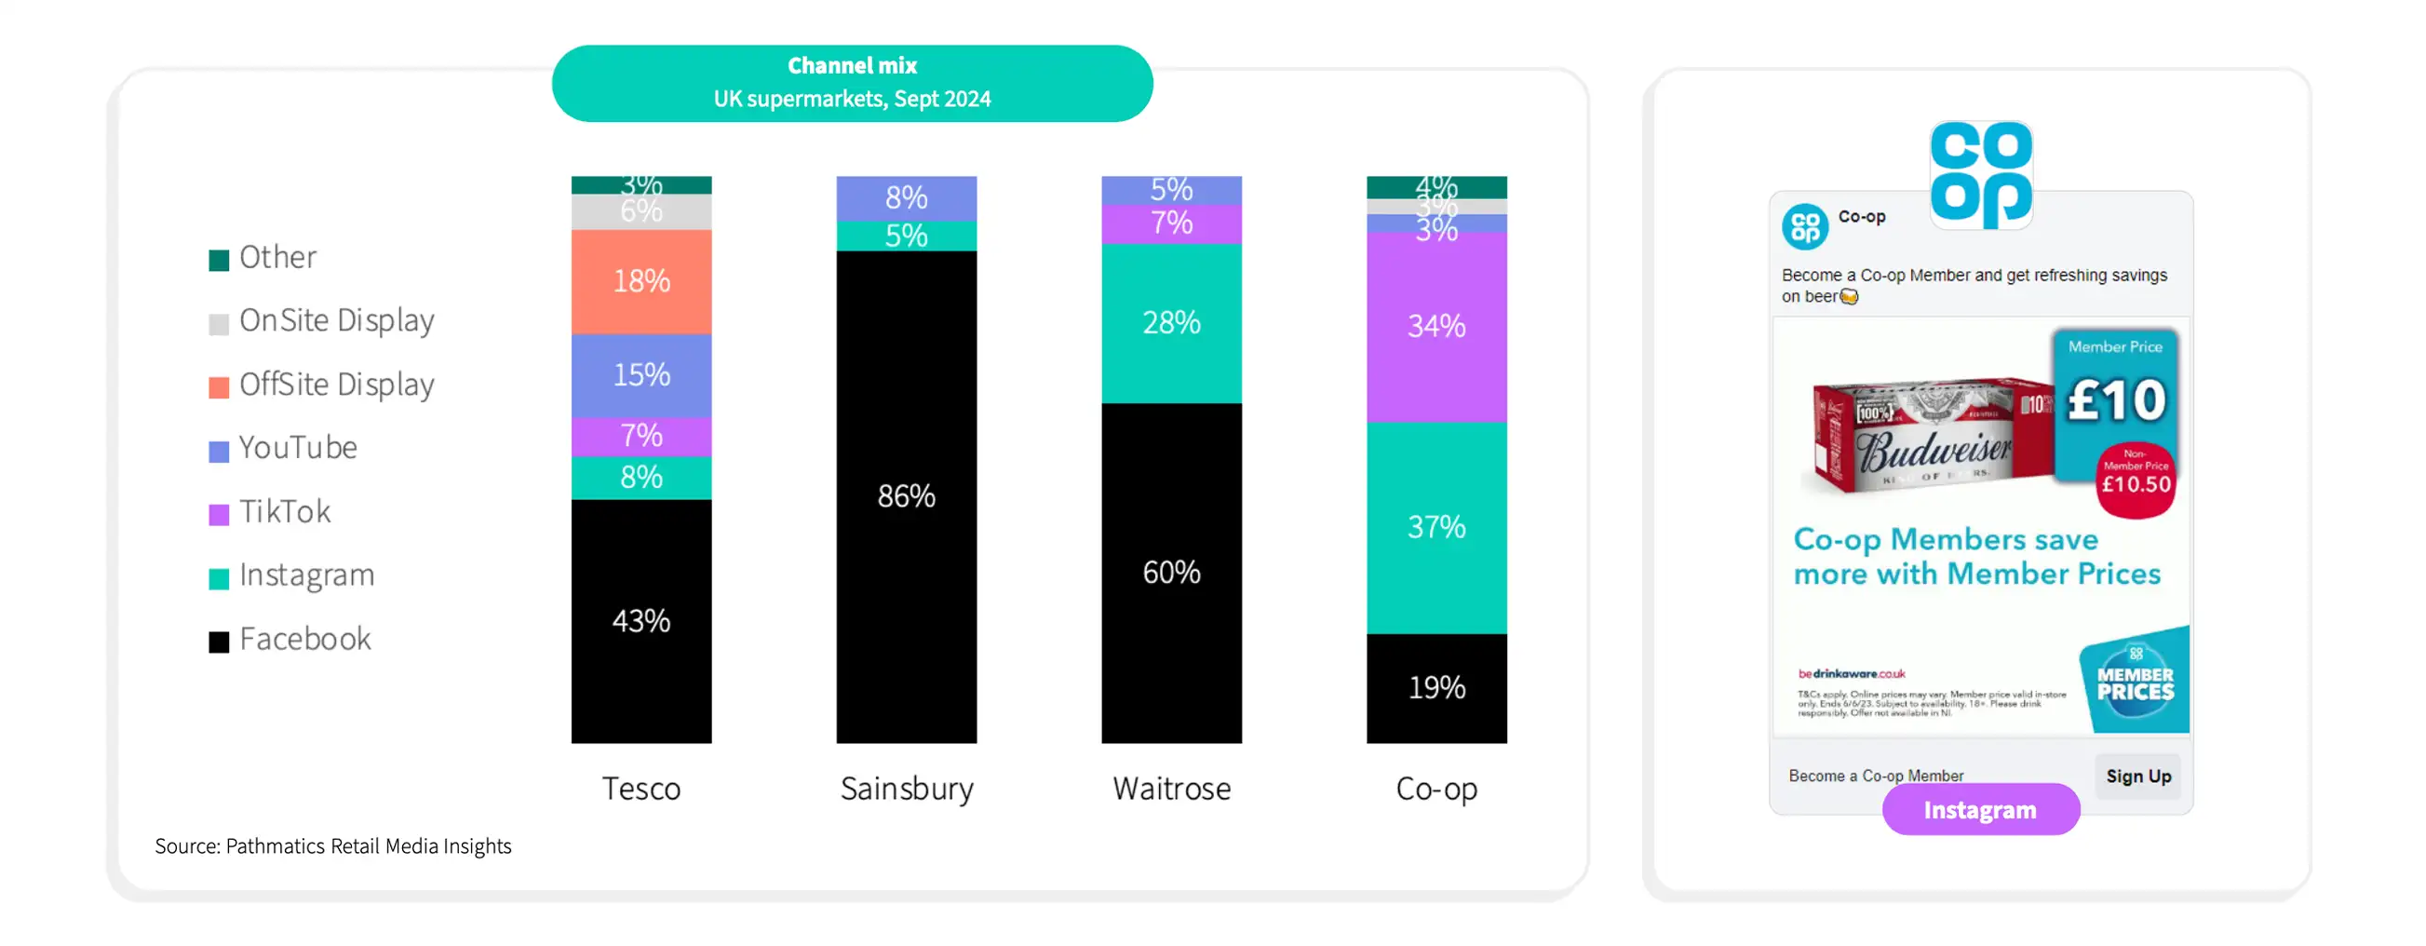Click the round Co-op profile avatar
The width and height of the screenshot is (2426, 946).
point(1804,226)
